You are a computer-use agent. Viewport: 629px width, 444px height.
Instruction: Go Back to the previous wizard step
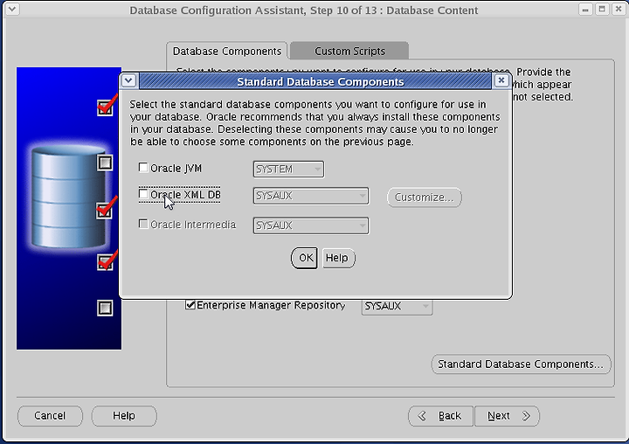click(441, 415)
